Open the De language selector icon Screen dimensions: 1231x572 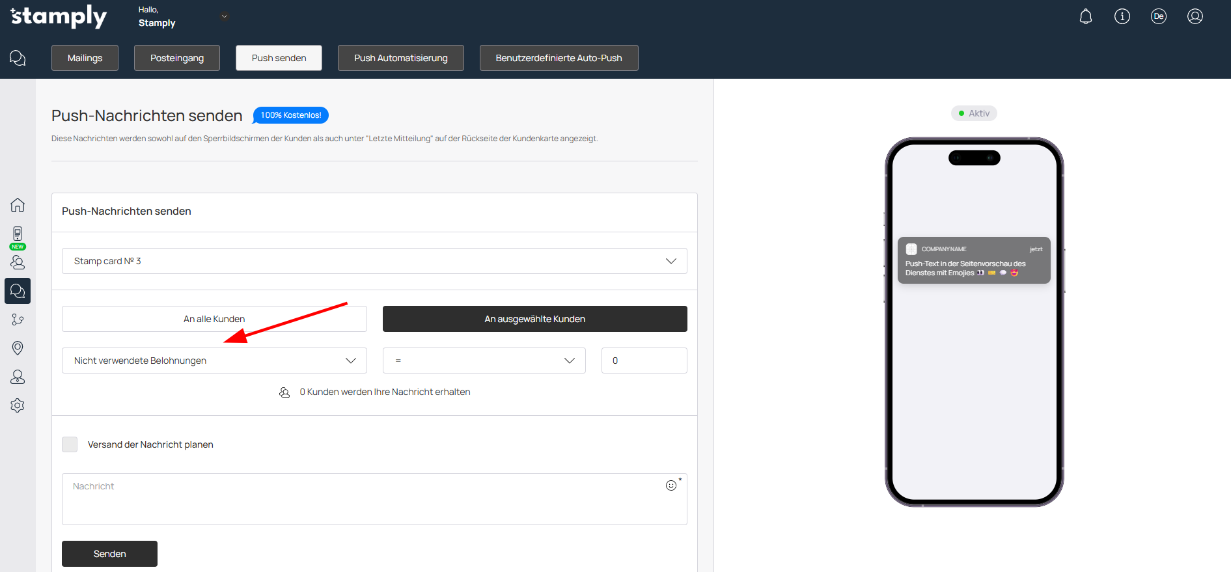[x=1158, y=16]
